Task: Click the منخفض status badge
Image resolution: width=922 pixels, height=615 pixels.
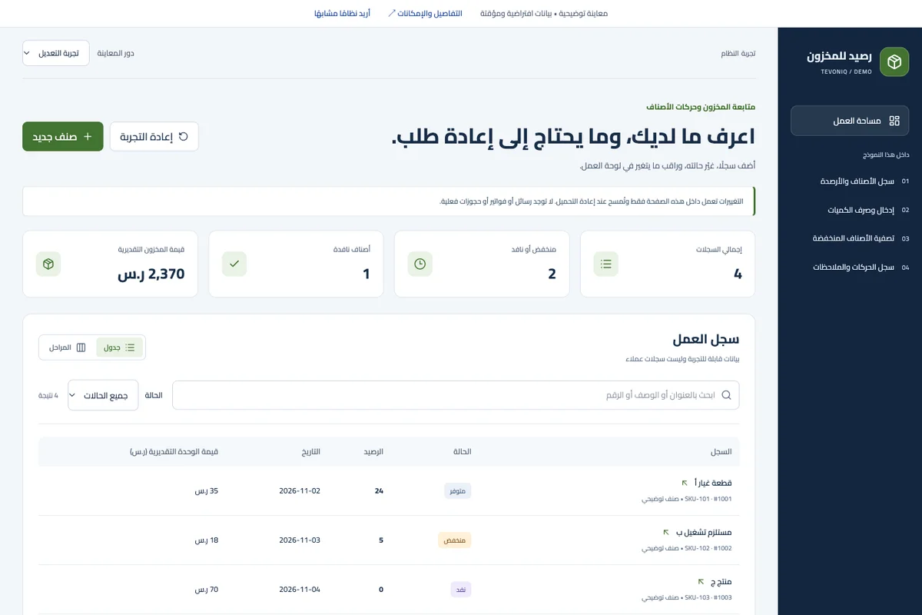Action: pyautogui.click(x=455, y=540)
